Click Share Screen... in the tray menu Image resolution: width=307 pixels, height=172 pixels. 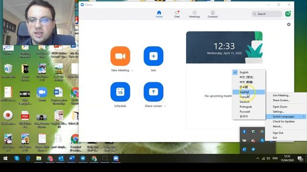[286, 100]
